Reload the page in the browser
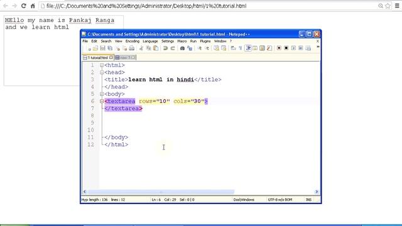The width and height of the screenshot is (402, 226). [24, 6]
